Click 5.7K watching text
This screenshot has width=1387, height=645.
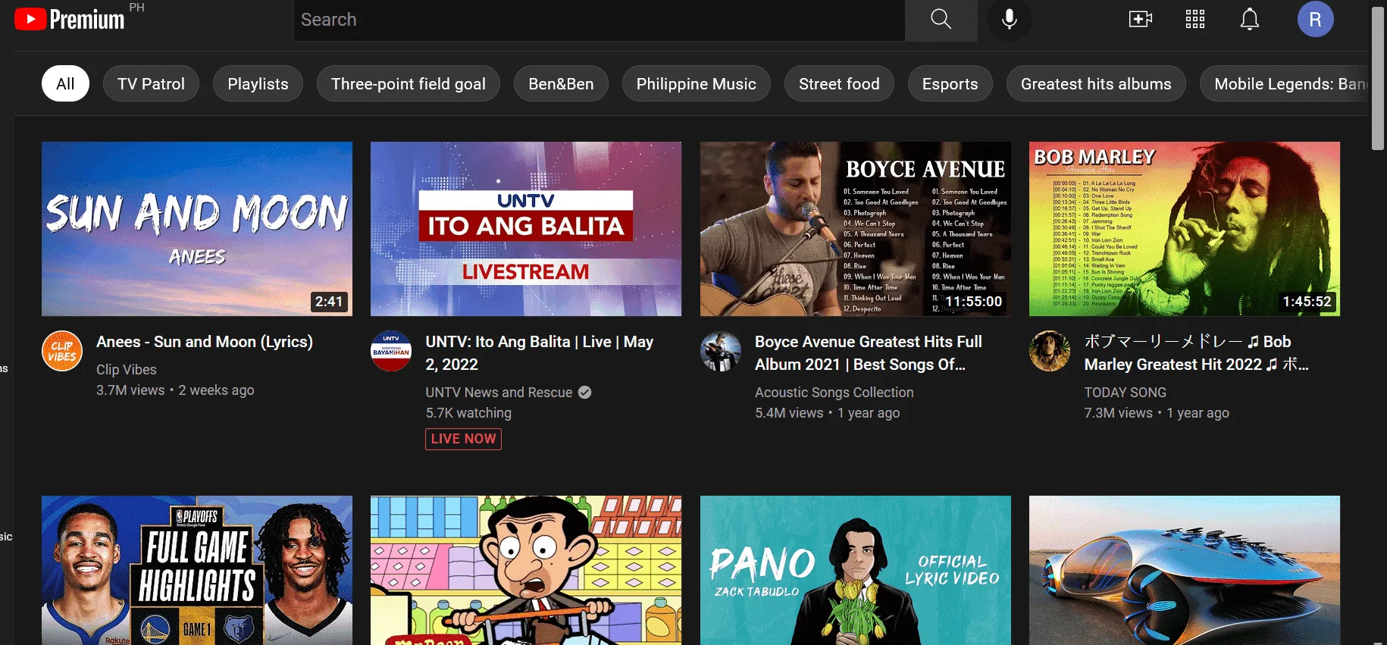click(x=468, y=413)
